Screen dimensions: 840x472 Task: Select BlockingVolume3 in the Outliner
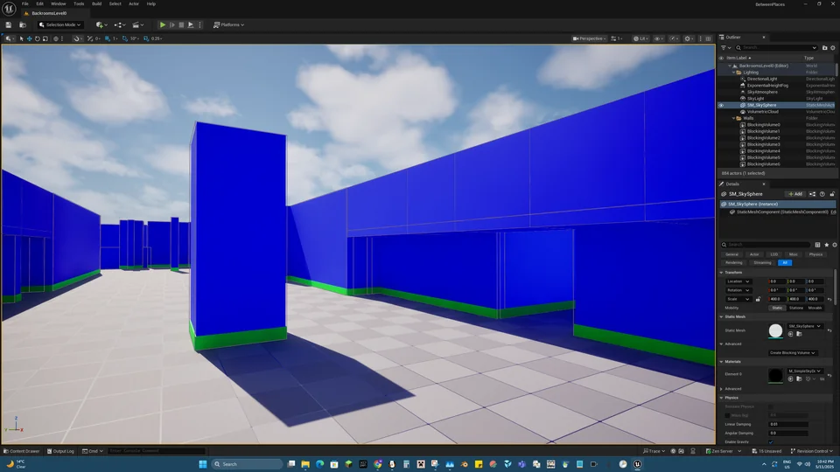pyautogui.click(x=763, y=144)
